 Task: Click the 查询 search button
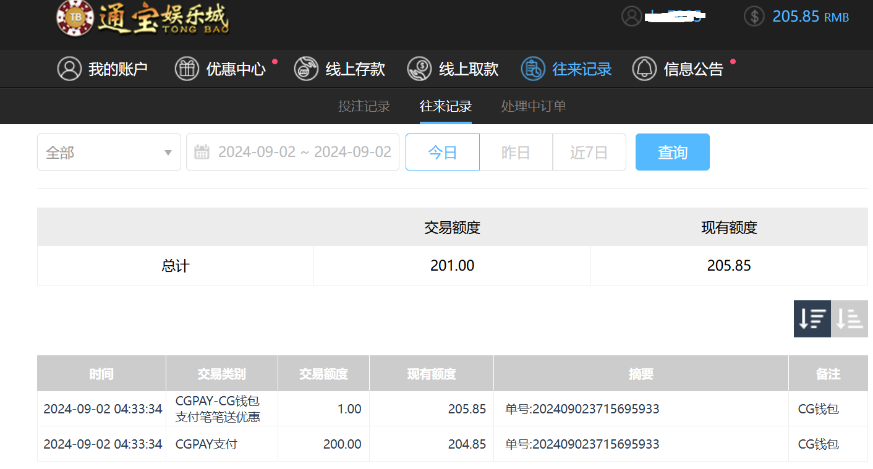(x=672, y=152)
